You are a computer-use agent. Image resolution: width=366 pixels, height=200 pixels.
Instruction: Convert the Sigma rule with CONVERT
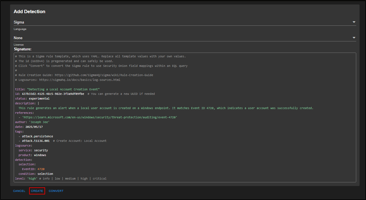pos(56,191)
